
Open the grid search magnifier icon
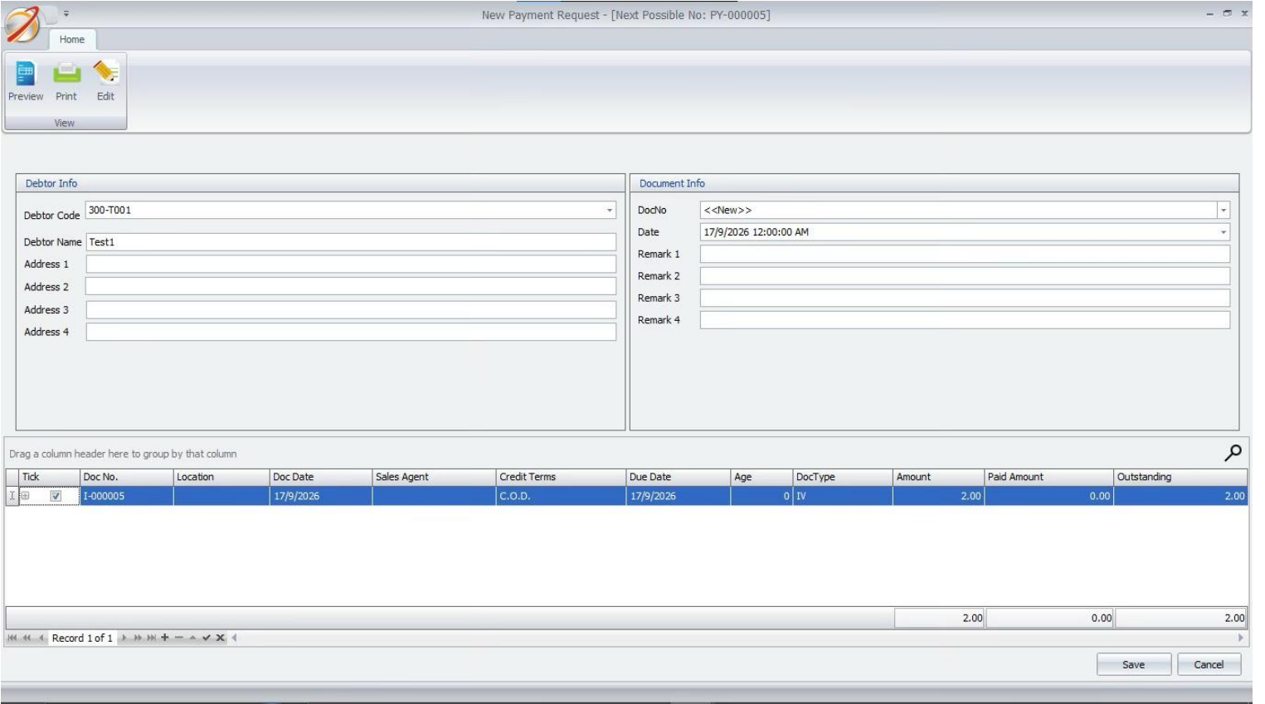click(1233, 453)
